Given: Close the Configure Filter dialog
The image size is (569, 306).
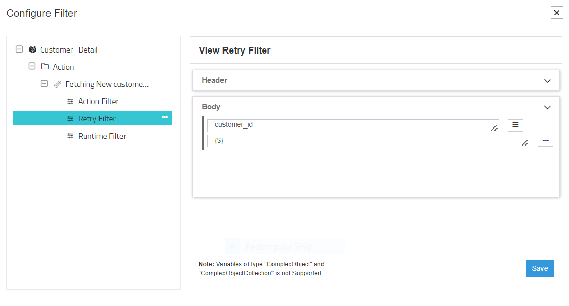Looking at the screenshot, I should pyautogui.click(x=557, y=13).
